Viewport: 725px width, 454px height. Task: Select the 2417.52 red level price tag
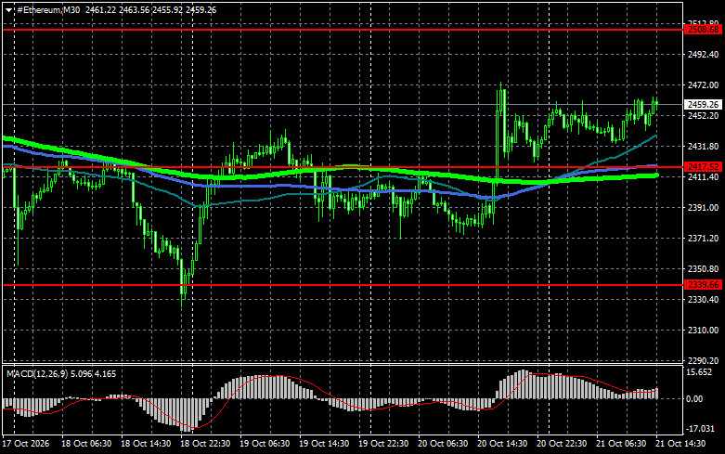703,167
